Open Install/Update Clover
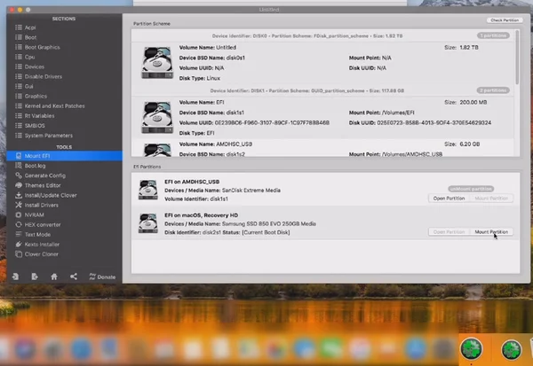Viewport: 533px width, 366px height. 51,195
